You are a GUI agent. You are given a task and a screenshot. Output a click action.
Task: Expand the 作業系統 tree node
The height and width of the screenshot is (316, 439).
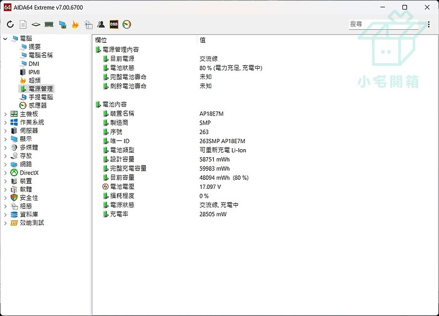point(5,122)
